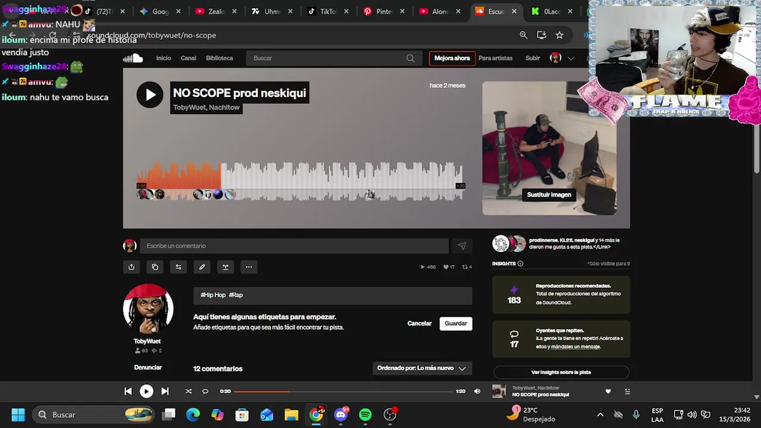Open Biblioteca in SoundCloud nav
Viewport: 761px width, 428px height.
[219, 58]
